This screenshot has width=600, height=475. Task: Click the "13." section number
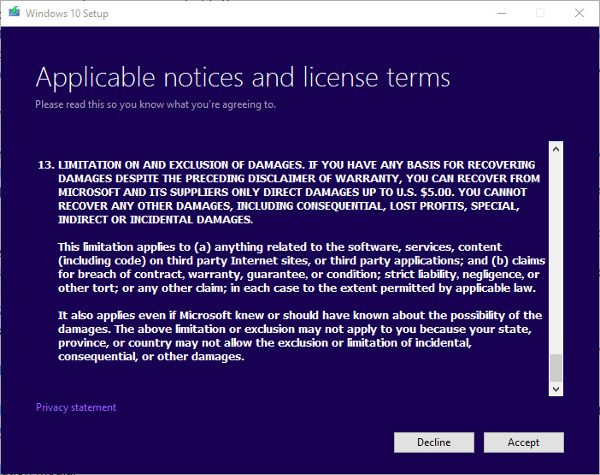click(x=45, y=164)
